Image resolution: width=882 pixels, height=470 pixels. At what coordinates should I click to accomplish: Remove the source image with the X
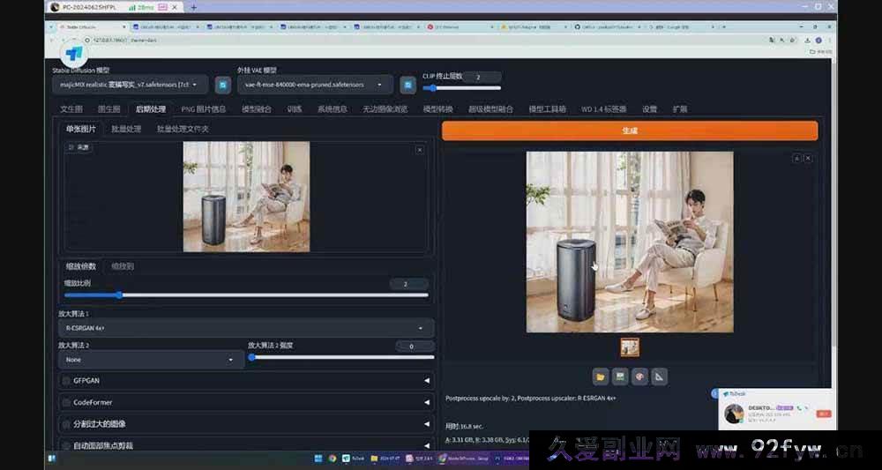point(419,150)
